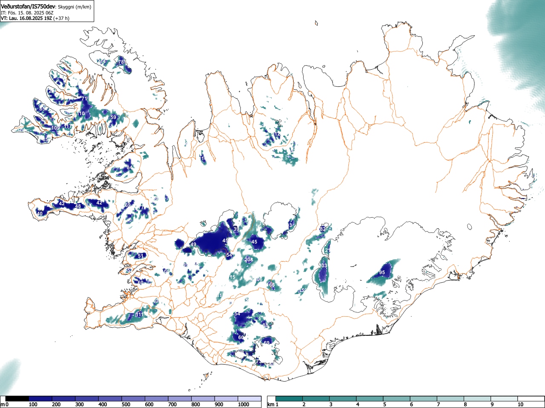Select the map value 40 at peninsula tip
Viewport: 545px width, 408px height.
40,214
